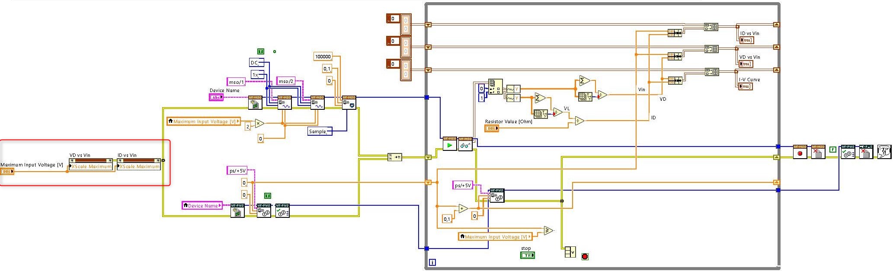This screenshot has height=271, width=893.
Task: Toggle the green True boolean constant above DC
Action: (261, 51)
